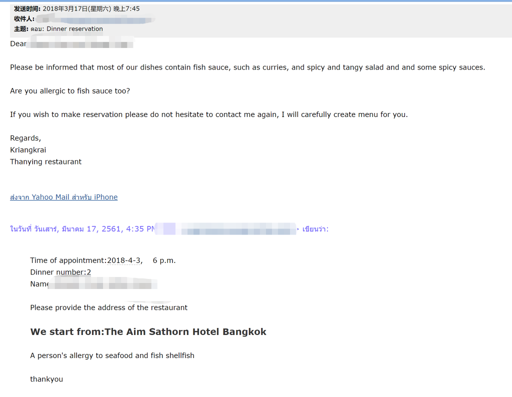Click the 2018-4-3 appointment date
The width and height of the screenshot is (512, 397).
click(x=124, y=260)
